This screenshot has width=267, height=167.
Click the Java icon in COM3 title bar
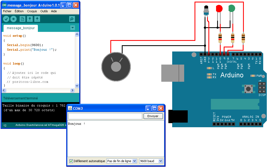point(70,108)
